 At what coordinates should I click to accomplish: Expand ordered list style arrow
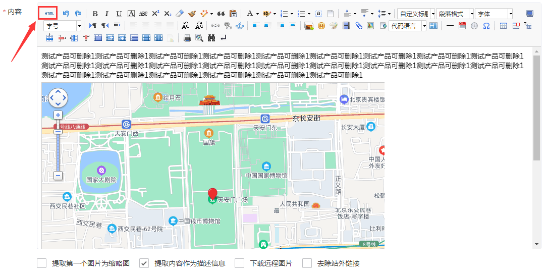292,14
